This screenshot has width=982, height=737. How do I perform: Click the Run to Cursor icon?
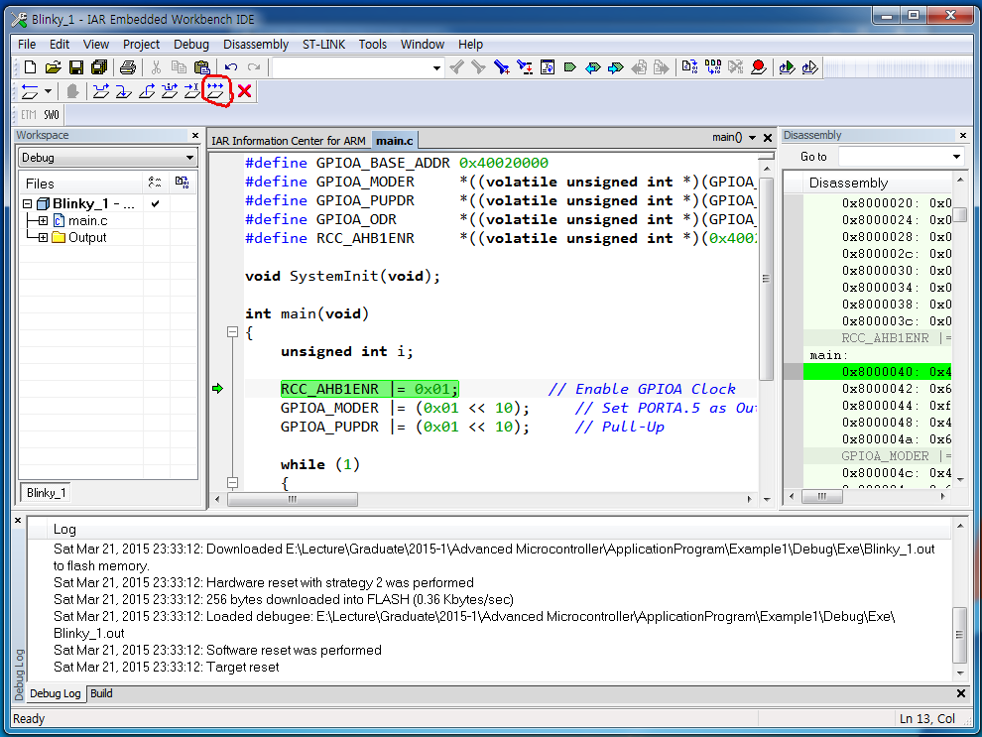[192, 91]
